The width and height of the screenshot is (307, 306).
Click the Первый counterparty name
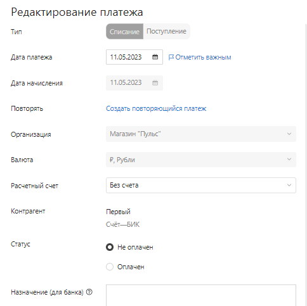pos(118,212)
